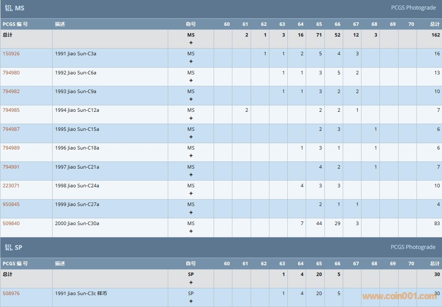Click the PCGS 编号 column header in MS table
The image size is (442, 307).
[x=15, y=24]
